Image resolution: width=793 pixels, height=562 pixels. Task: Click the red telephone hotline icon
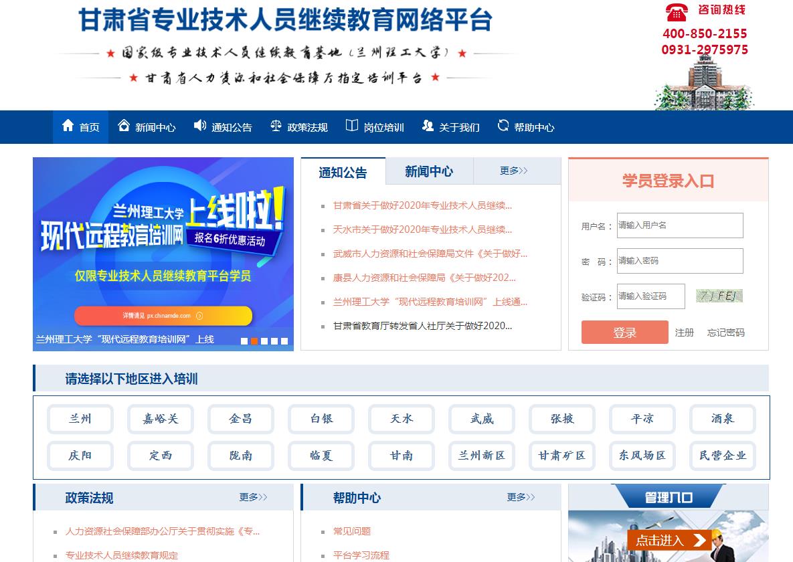coord(677,11)
